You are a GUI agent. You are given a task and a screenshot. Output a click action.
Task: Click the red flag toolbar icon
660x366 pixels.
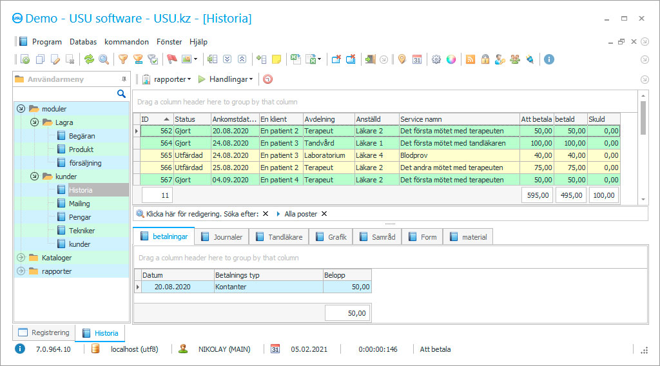[172, 59]
